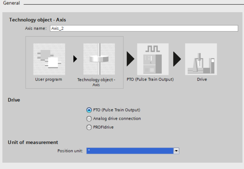Click the 'User program' caption
244x169 pixels.
click(x=48, y=79)
